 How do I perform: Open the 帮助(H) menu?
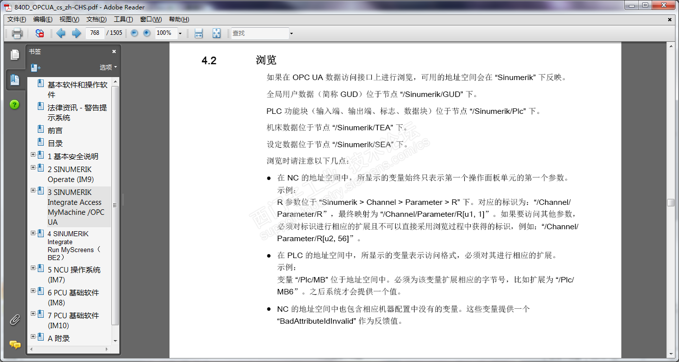point(179,19)
